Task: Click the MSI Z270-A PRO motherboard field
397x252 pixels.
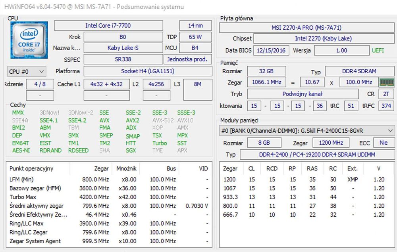Action: coord(306,28)
